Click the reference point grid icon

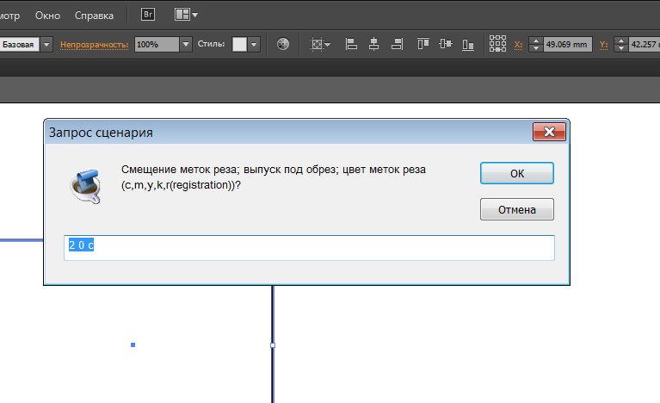(497, 43)
